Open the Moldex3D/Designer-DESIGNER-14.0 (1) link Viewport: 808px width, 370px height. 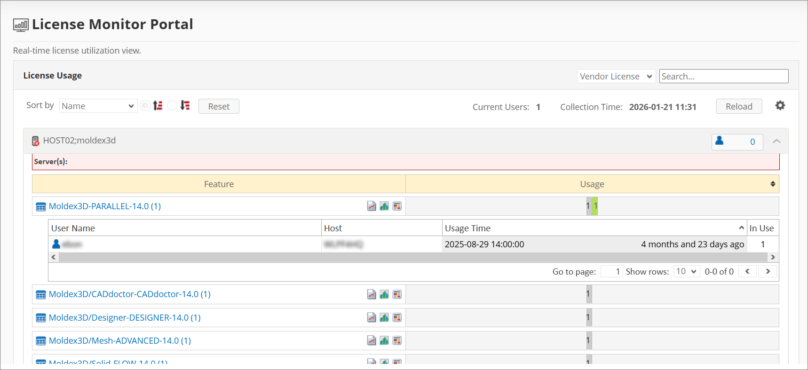click(x=125, y=317)
